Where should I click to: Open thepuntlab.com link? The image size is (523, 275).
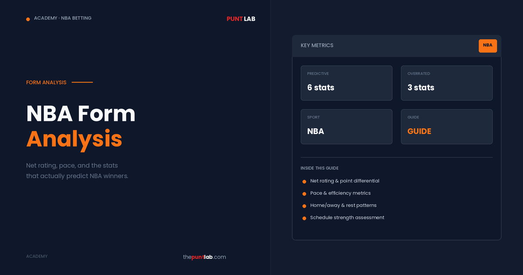point(204,257)
